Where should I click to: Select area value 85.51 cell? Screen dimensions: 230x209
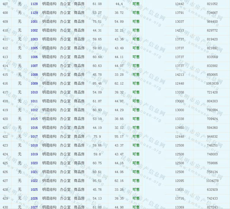coord(97,181)
